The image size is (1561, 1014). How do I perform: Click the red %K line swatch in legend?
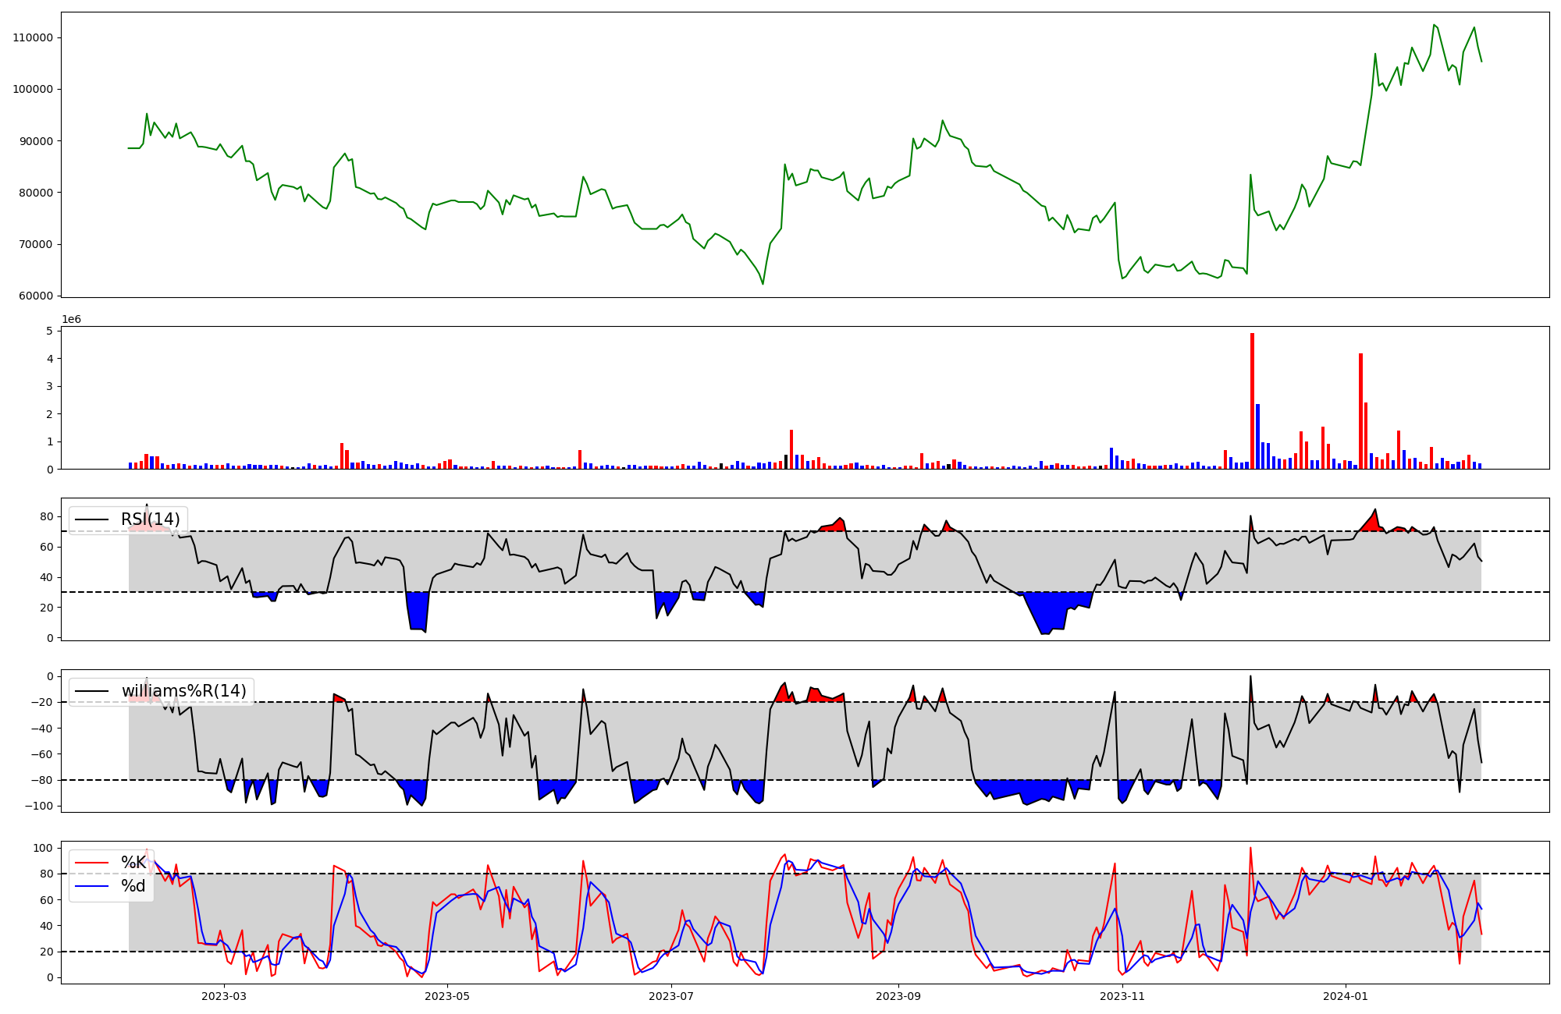pos(91,863)
